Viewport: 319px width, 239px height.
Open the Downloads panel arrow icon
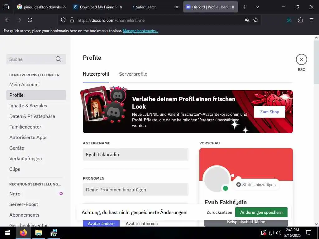(289, 20)
